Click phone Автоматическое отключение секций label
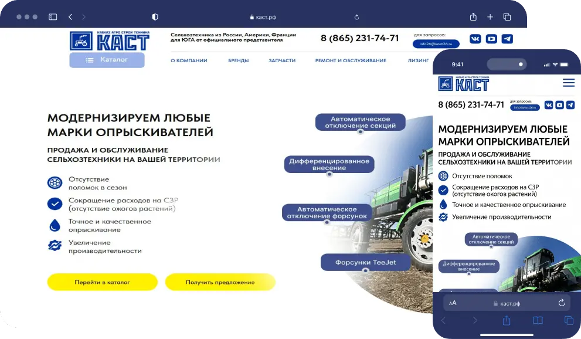This screenshot has width=581, height=339. coord(491,239)
